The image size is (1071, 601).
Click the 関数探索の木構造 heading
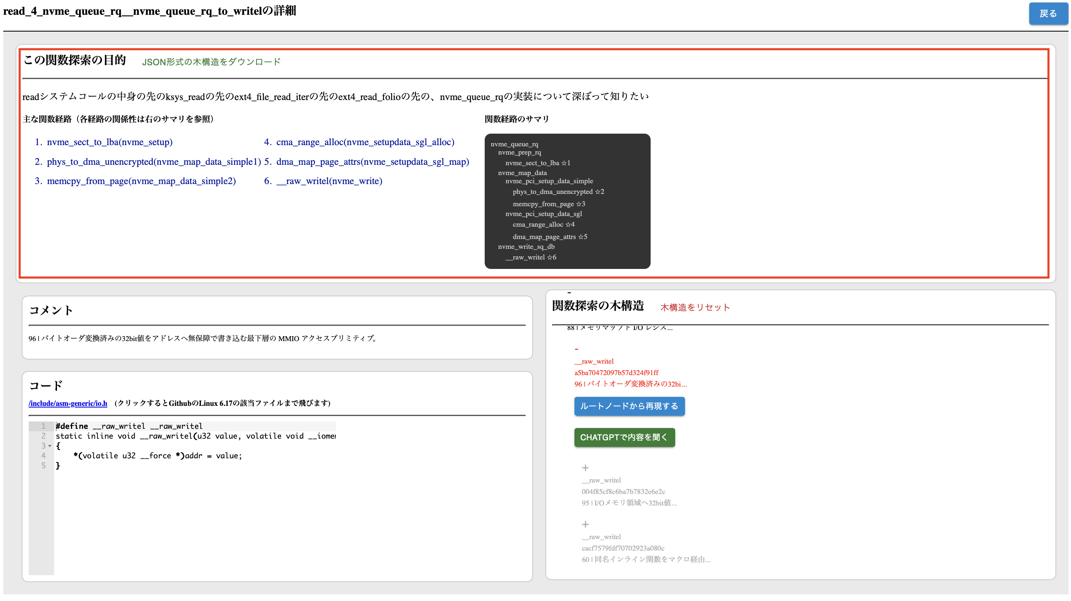tap(597, 306)
